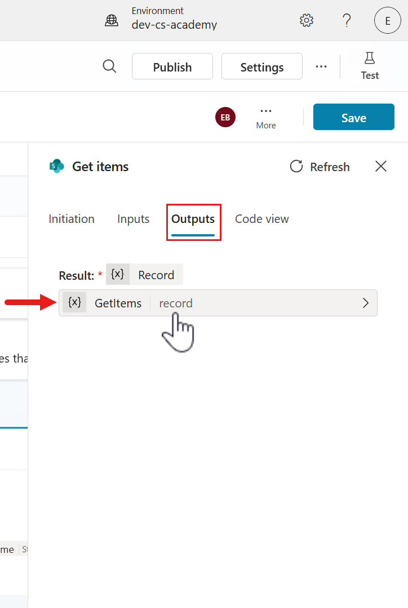Click the SharePoint Get items icon
The image size is (408, 608).
[56, 167]
